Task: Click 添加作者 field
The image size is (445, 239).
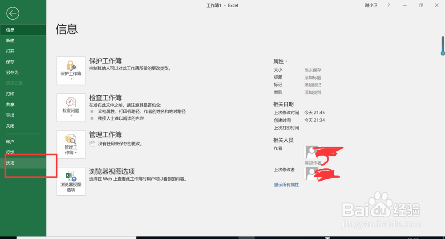Action: 313,163
